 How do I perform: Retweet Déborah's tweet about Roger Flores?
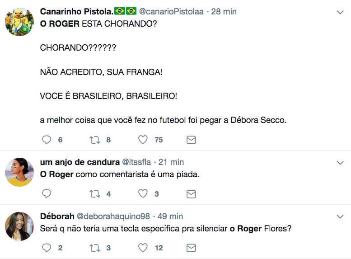[95, 248]
